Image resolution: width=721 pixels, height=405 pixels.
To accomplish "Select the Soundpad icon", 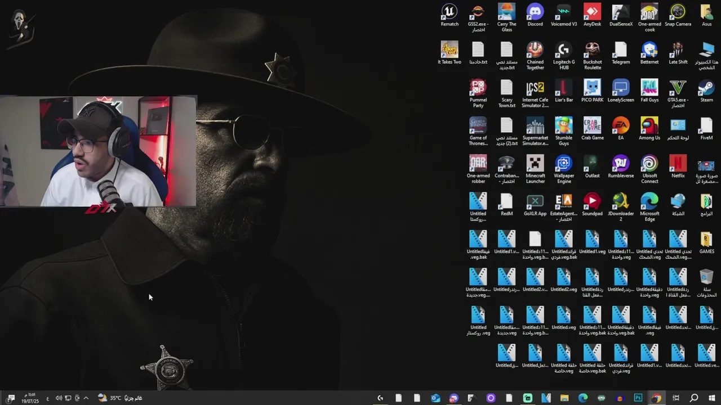I will (x=592, y=204).
